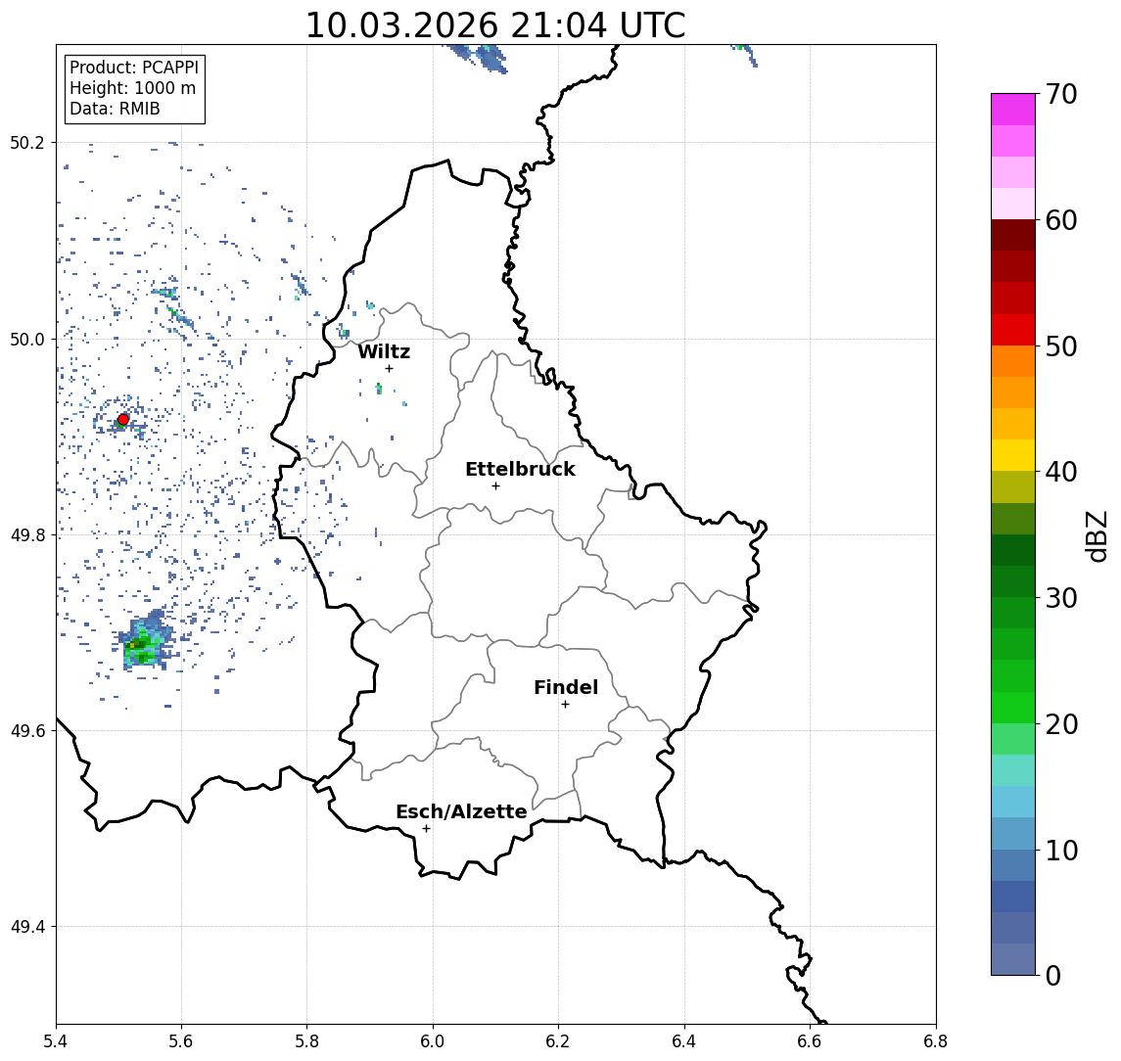The width and height of the screenshot is (1121, 1061).
Task: Click the dark red colorbar segment below 60
Action: click(x=1013, y=235)
